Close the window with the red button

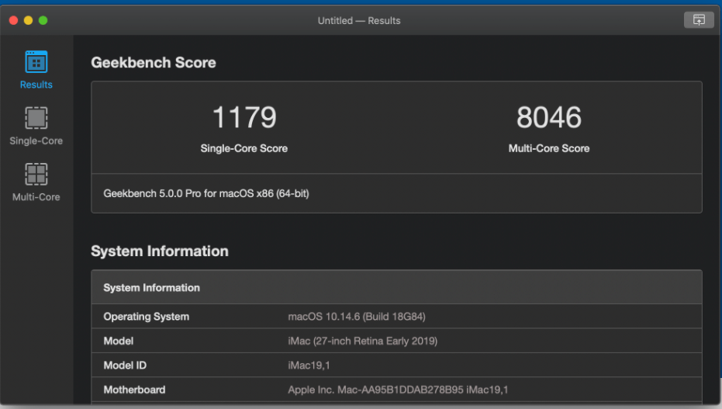click(13, 20)
